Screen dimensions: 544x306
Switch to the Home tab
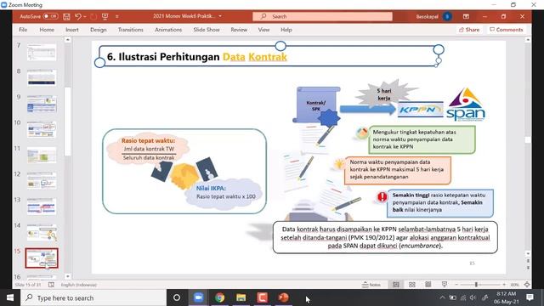pos(47,30)
